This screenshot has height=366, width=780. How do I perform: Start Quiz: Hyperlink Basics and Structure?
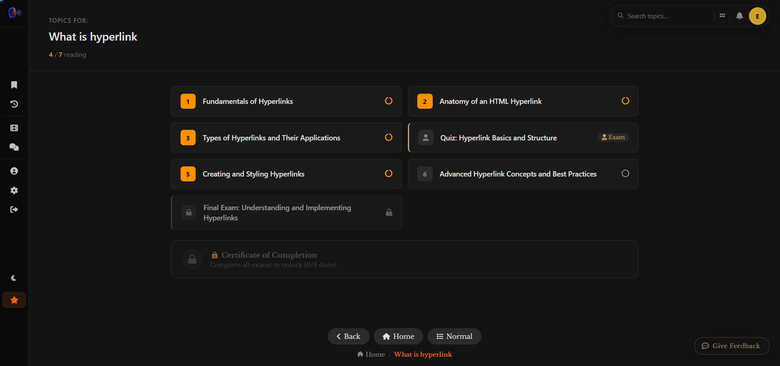[x=523, y=138]
